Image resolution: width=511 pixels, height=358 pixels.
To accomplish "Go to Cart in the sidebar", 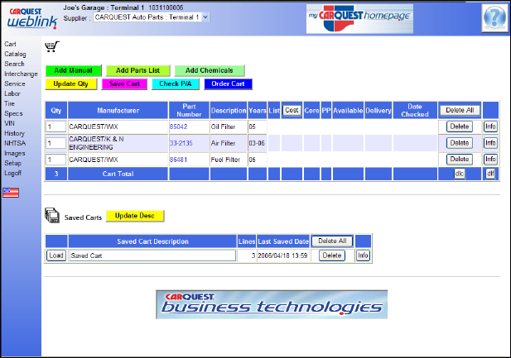I will tap(10, 44).
